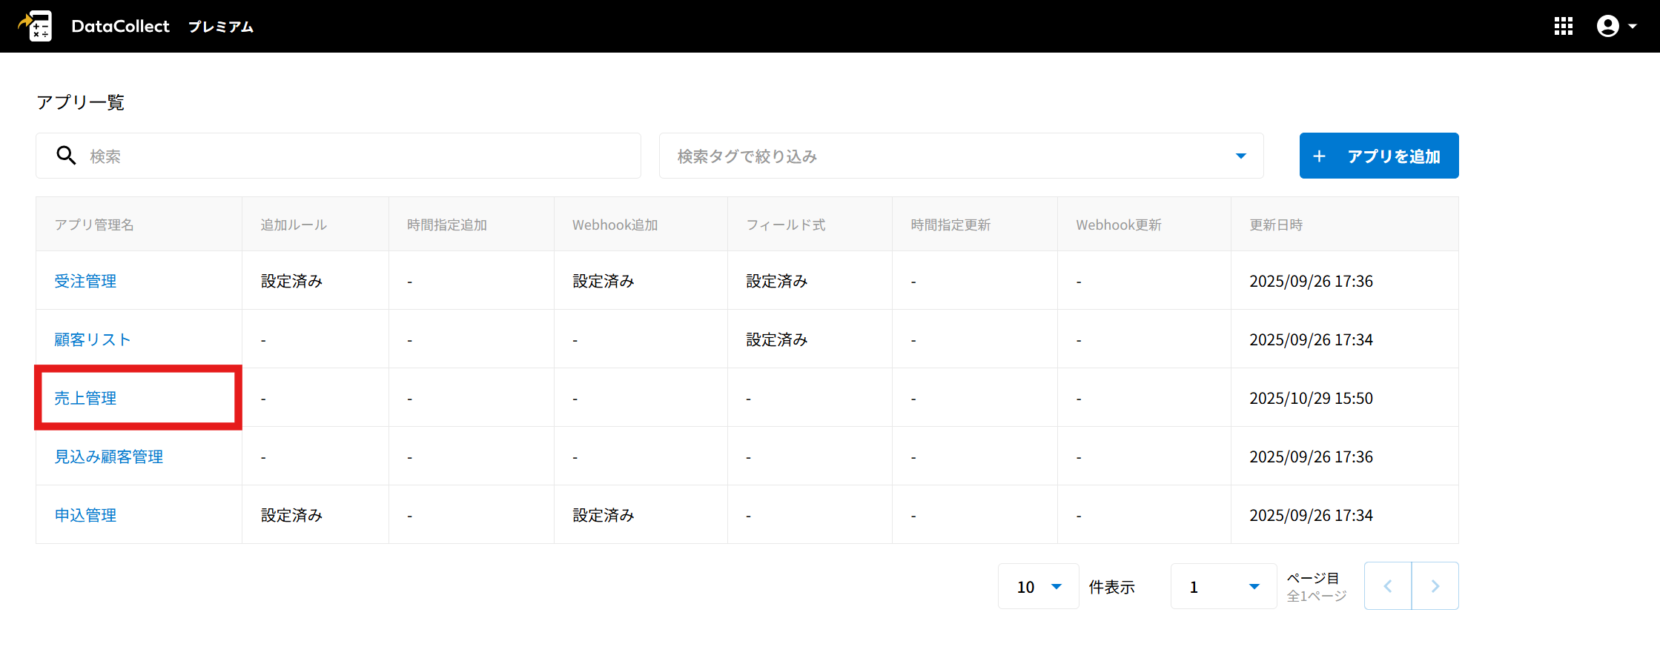
Task: Open the user account avatar menu
Action: pyautogui.click(x=1607, y=27)
